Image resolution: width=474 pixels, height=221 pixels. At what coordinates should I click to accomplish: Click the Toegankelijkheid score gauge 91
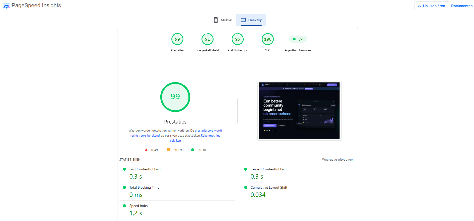pyautogui.click(x=208, y=39)
